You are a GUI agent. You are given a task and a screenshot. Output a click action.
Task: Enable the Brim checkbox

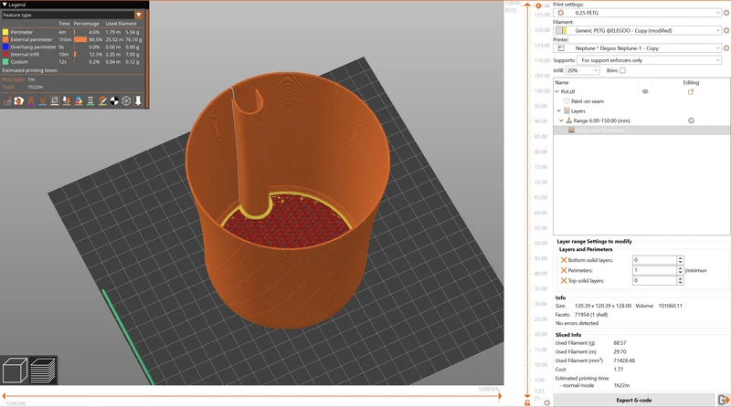[x=622, y=70]
